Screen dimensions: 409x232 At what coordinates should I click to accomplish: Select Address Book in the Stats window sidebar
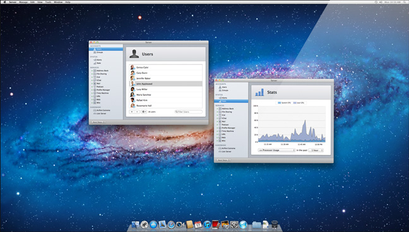click(x=227, y=108)
